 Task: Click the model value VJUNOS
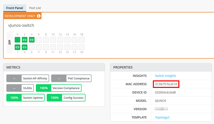pos(160,101)
